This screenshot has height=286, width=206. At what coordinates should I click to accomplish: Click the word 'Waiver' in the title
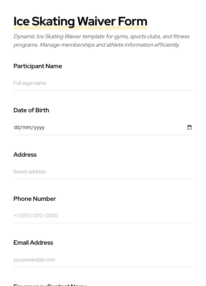click(96, 22)
